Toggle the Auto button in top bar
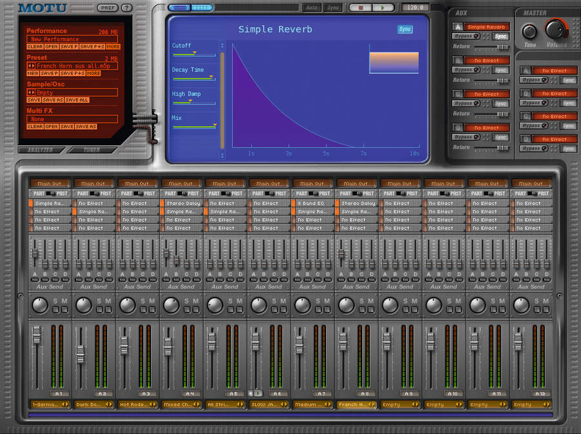This screenshot has height=434, width=581. pos(312,8)
